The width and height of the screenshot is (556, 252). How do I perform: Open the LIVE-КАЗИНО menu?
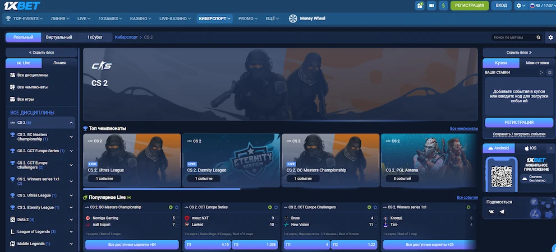[175, 18]
